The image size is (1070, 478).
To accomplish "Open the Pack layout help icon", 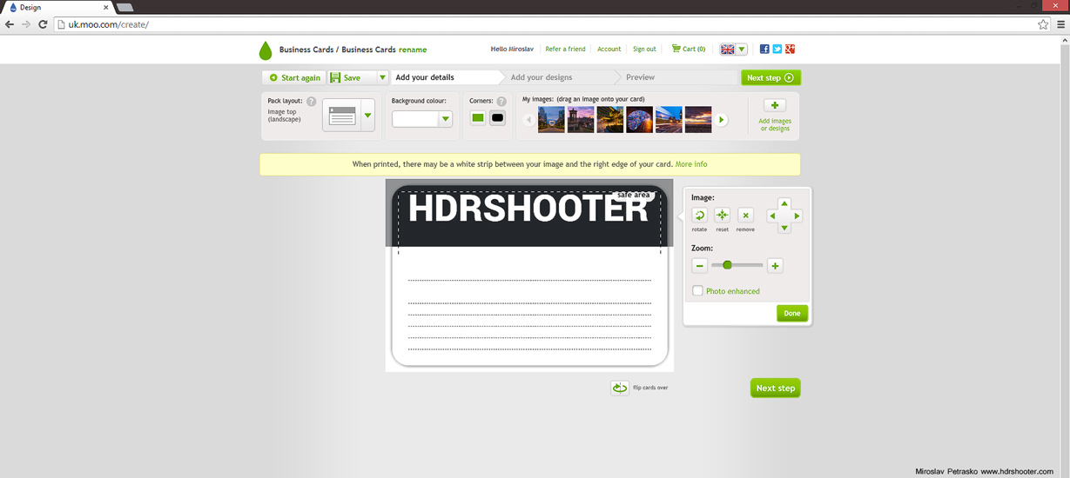I will click(x=312, y=102).
